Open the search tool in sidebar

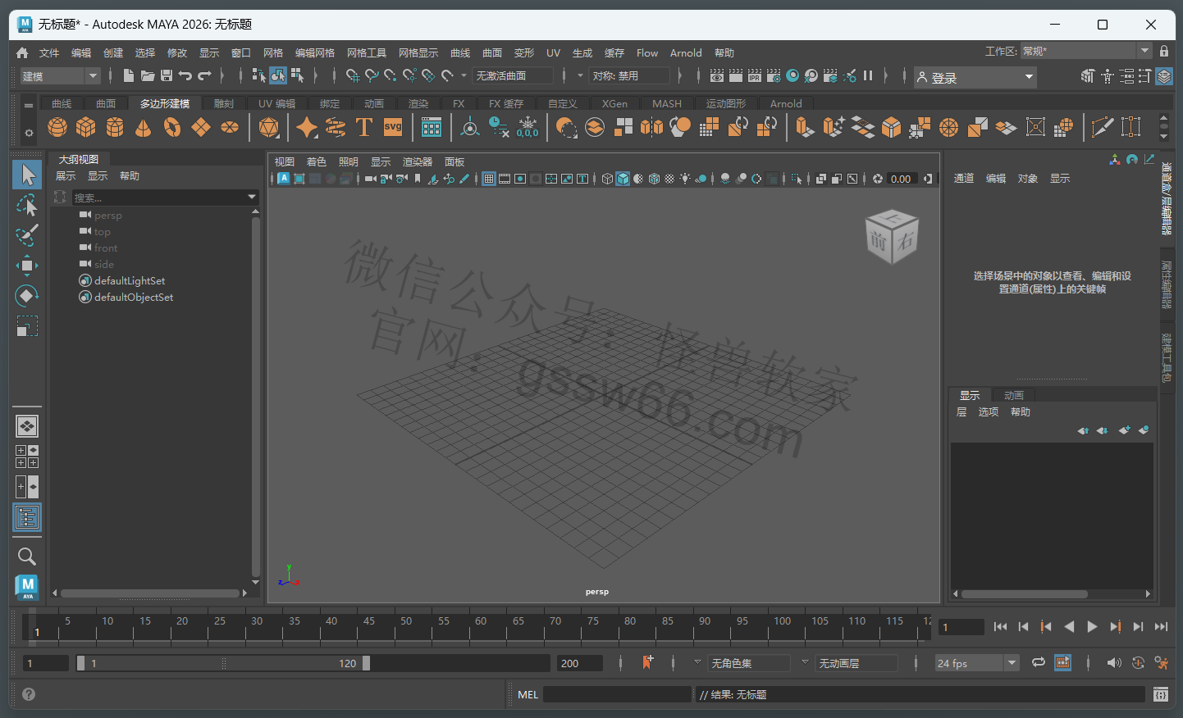(27, 557)
